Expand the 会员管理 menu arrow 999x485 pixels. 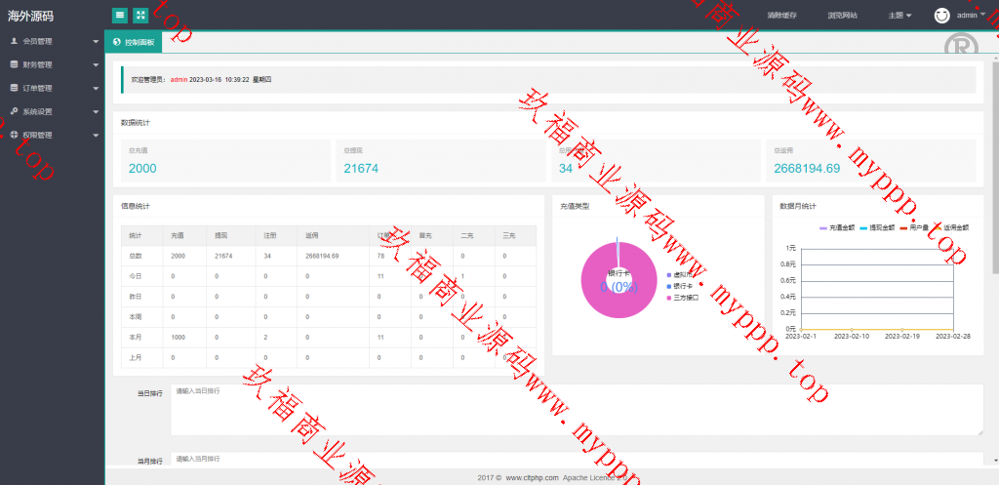(x=96, y=42)
